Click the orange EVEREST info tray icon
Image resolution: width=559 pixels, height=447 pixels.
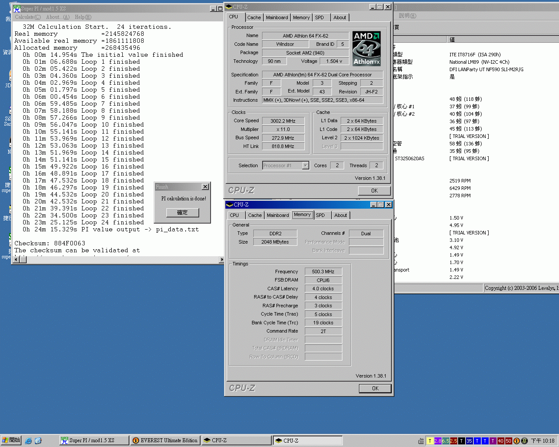pyautogui.click(x=517, y=441)
